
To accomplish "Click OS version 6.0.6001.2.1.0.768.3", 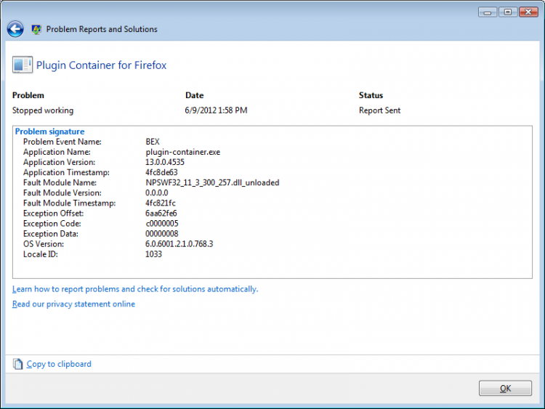I will click(179, 244).
